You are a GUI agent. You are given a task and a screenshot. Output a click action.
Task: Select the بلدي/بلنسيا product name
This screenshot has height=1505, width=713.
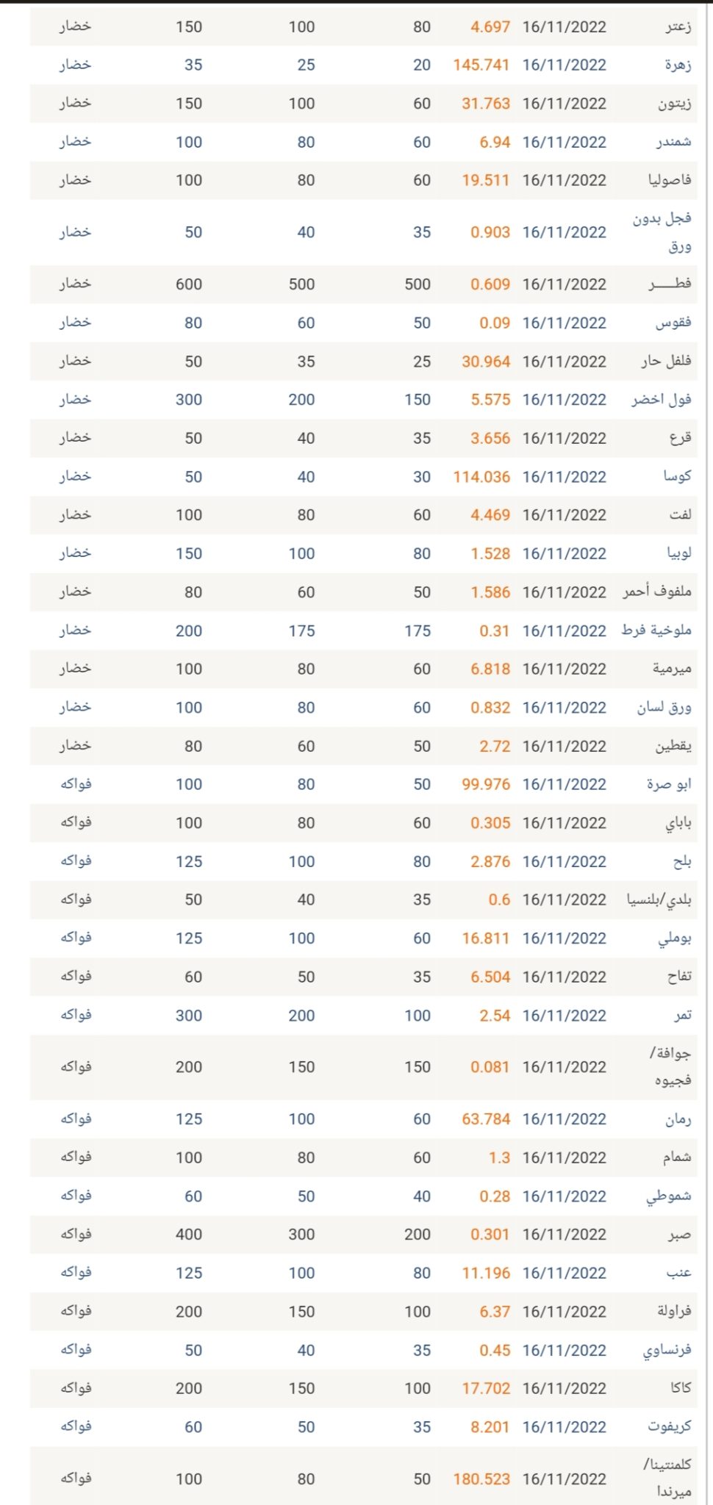click(659, 899)
